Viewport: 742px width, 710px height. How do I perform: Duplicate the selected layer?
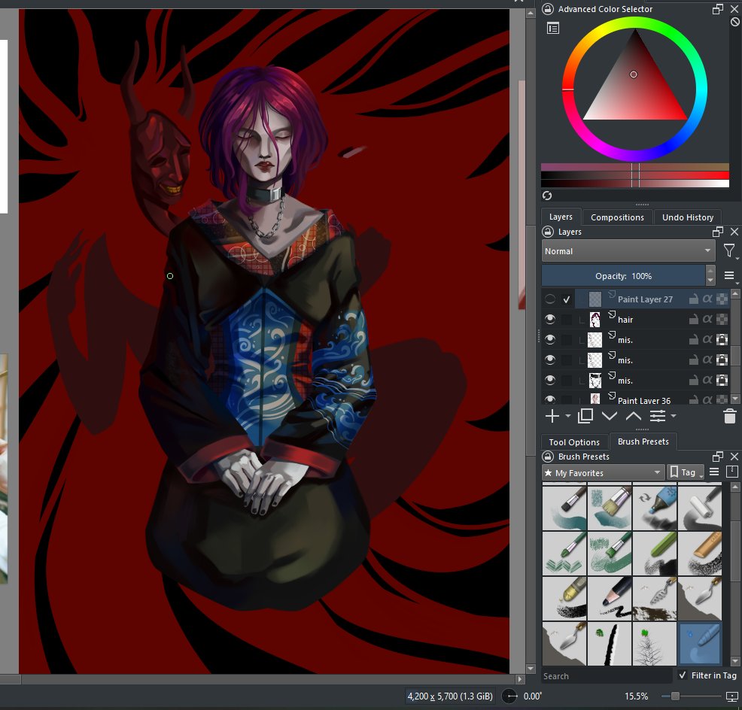(585, 416)
